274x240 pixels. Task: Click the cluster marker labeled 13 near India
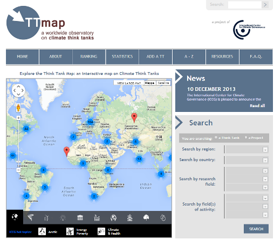[x=139, y=159]
